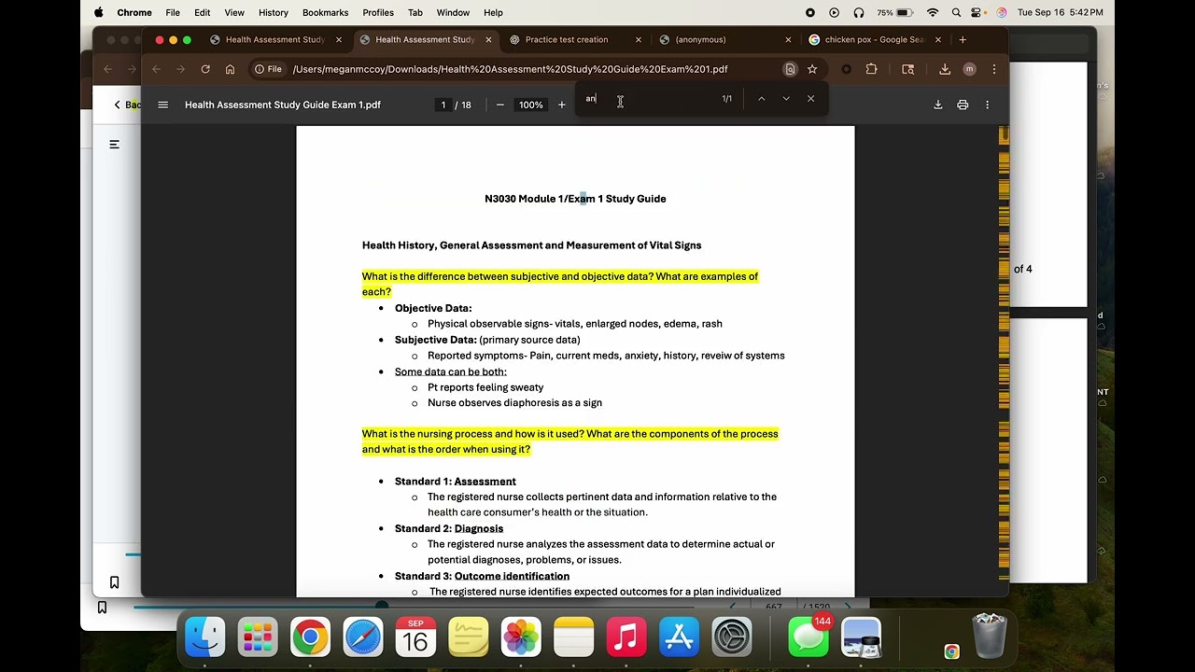Screen dimensions: 1195x672
Task: Open the Profiles menu
Action: pyautogui.click(x=378, y=12)
